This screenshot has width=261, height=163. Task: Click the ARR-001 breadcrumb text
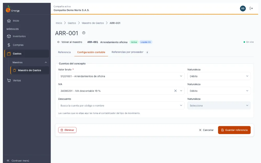tap(115, 23)
